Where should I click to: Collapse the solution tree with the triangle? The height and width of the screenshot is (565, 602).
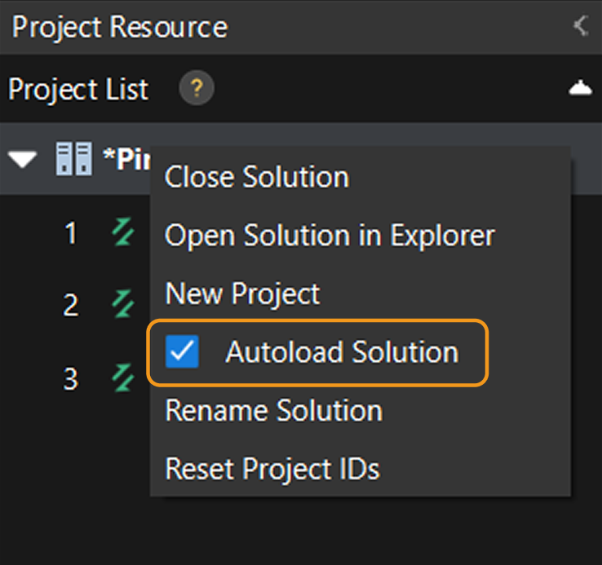point(24,159)
